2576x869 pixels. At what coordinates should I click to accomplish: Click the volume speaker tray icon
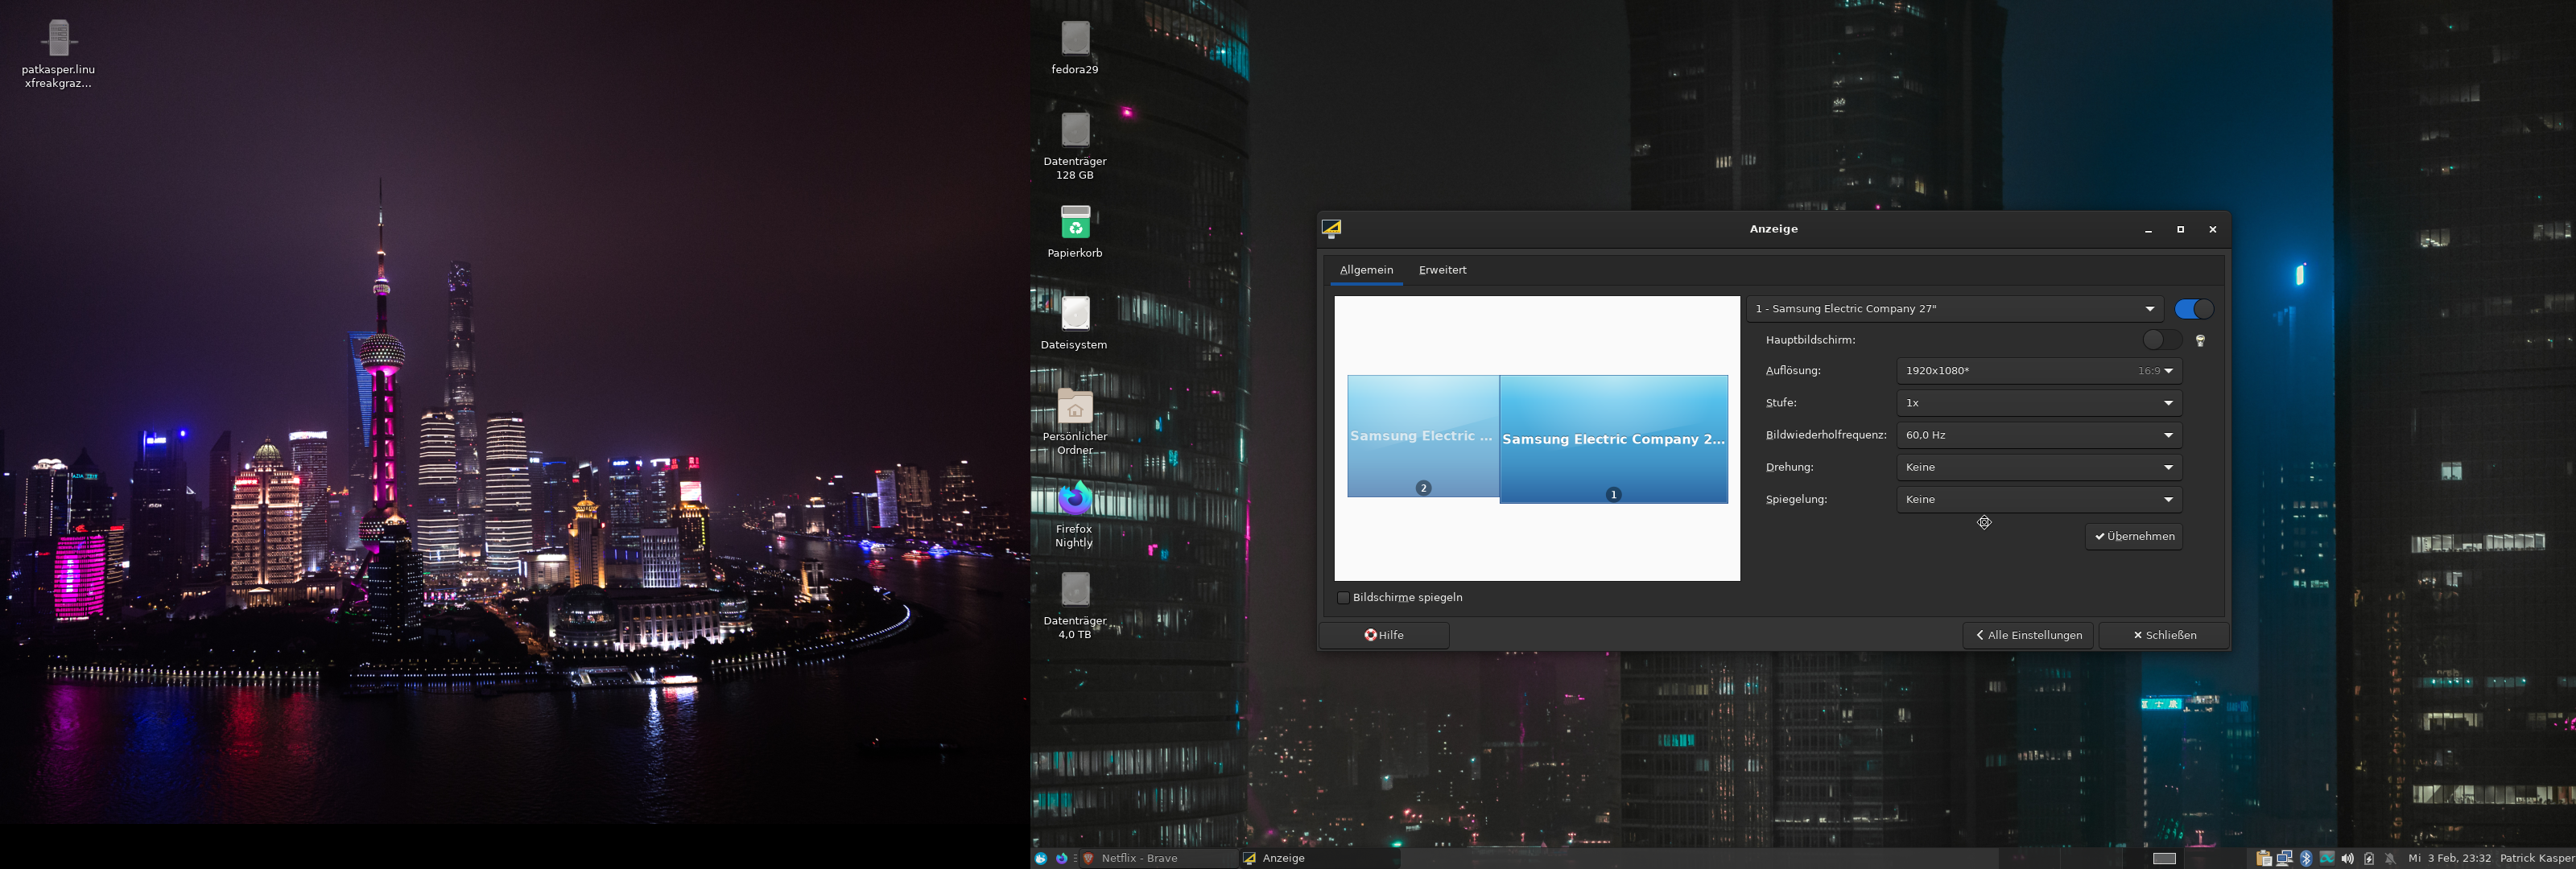click(x=2347, y=858)
